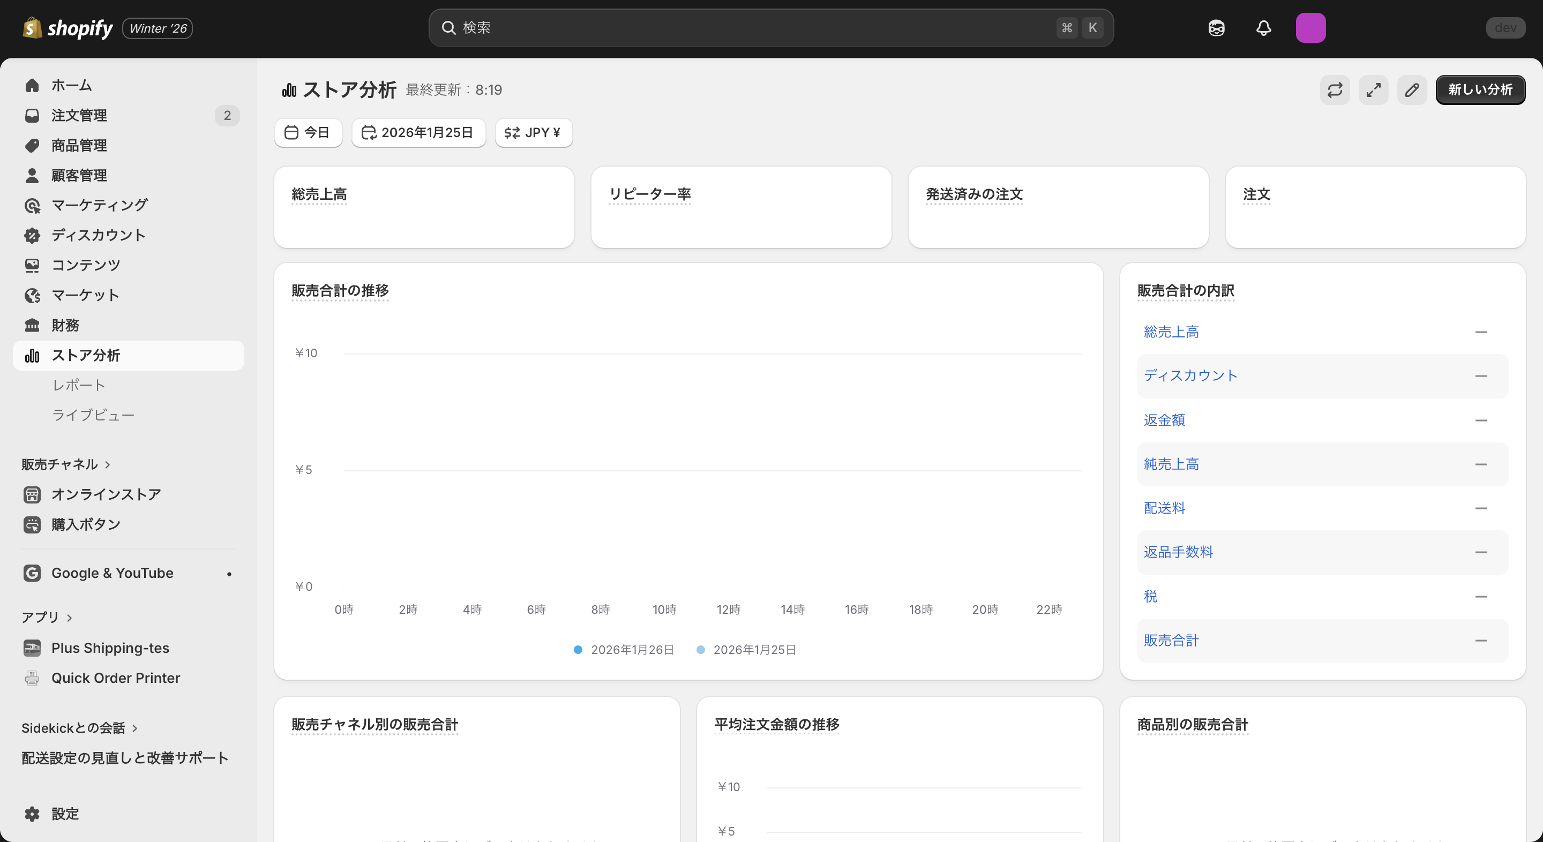
Task: Click the pencil icon to edit the dashboard
Action: [1412, 90]
